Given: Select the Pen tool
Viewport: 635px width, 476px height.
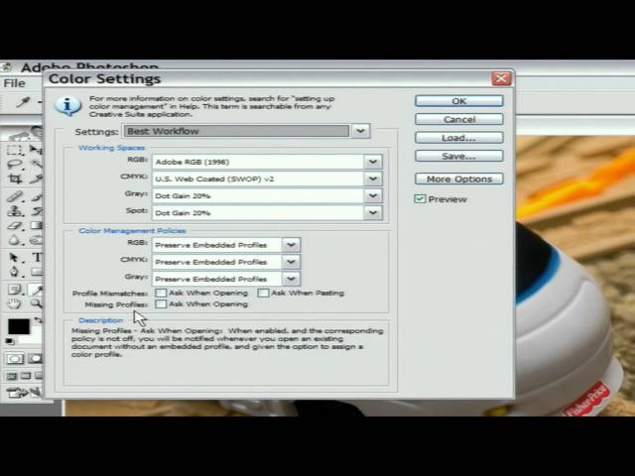Looking at the screenshot, I should [x=15, y=272].
